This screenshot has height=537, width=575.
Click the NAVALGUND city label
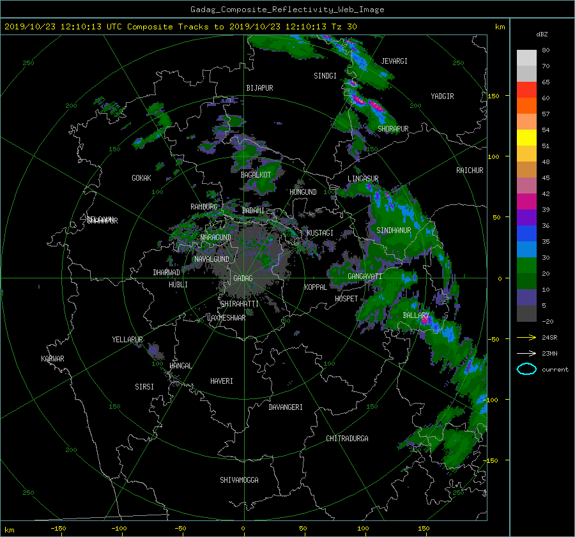point(211,259)
